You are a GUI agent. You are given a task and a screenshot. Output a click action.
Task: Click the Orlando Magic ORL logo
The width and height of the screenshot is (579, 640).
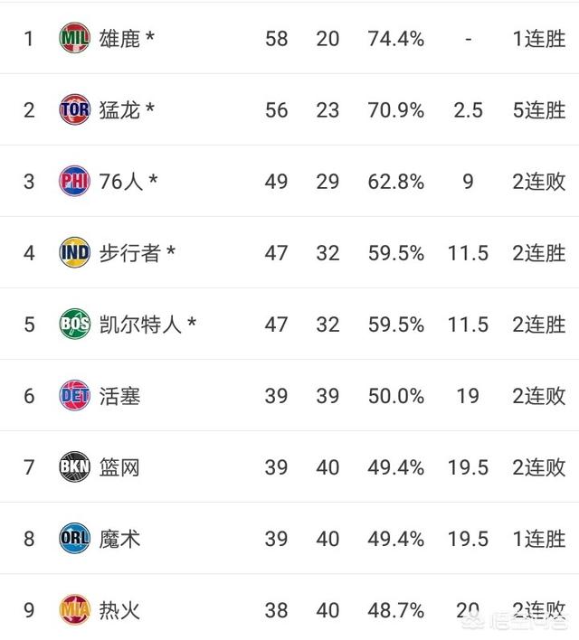pos(74,538)
